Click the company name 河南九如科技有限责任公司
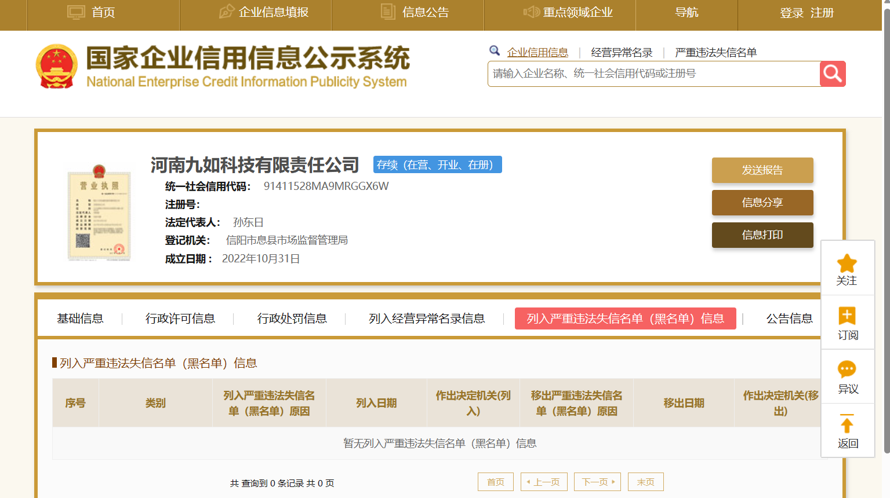890x498 pixels. tap(255, 165)
